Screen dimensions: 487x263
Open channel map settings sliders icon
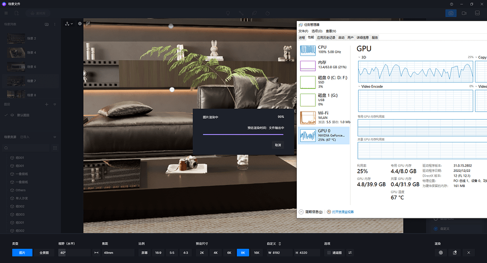point(350,253)
